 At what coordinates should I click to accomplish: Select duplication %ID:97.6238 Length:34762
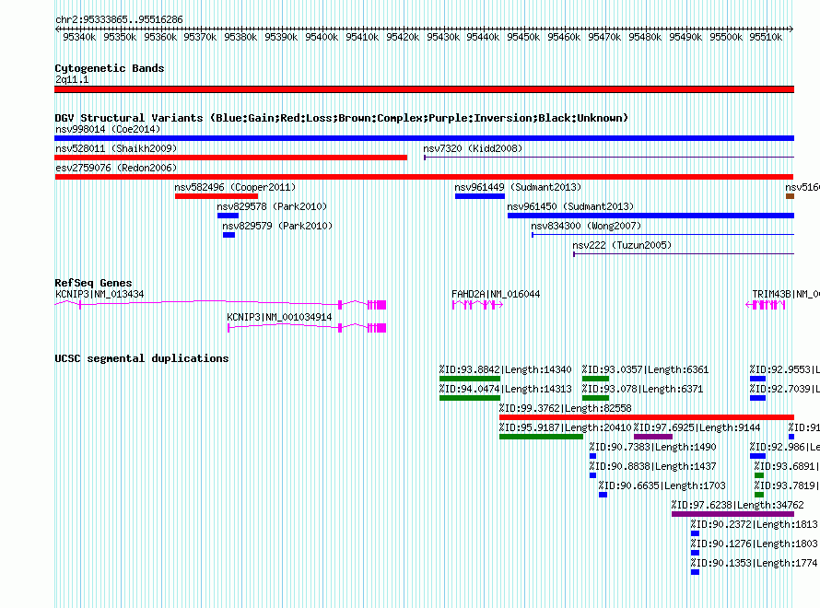click(738, 505)
